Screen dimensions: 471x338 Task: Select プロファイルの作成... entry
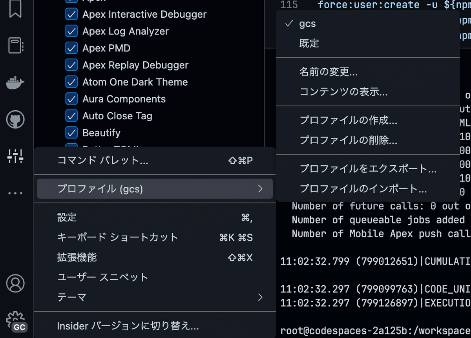[368, 120]
